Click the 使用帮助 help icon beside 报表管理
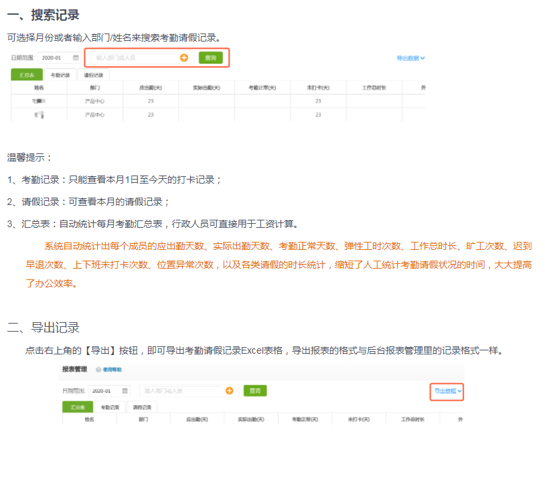 coord(98,370)
